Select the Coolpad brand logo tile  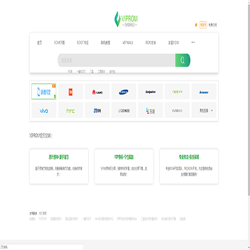pyautogui.click(x=151, y=92)
